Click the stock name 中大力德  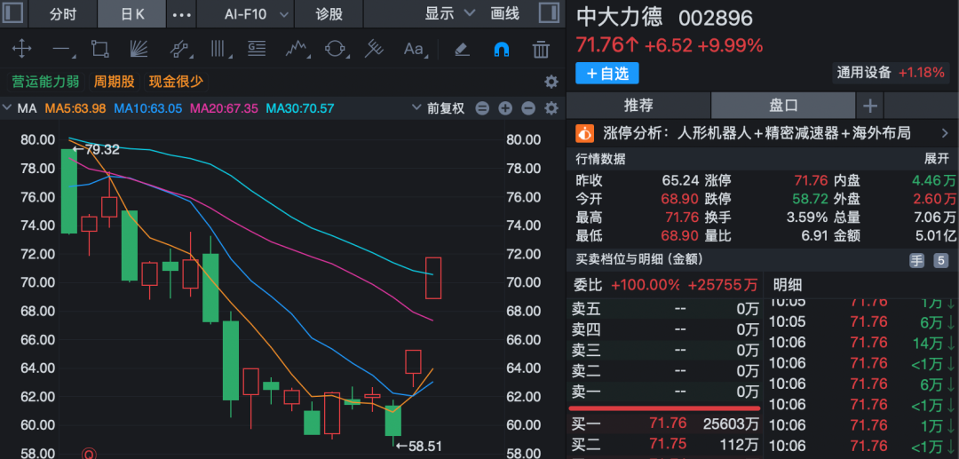click(x=620, y=17)
